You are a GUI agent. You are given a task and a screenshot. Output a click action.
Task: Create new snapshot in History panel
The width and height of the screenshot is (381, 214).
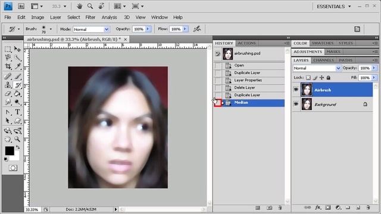click(269, 207)
